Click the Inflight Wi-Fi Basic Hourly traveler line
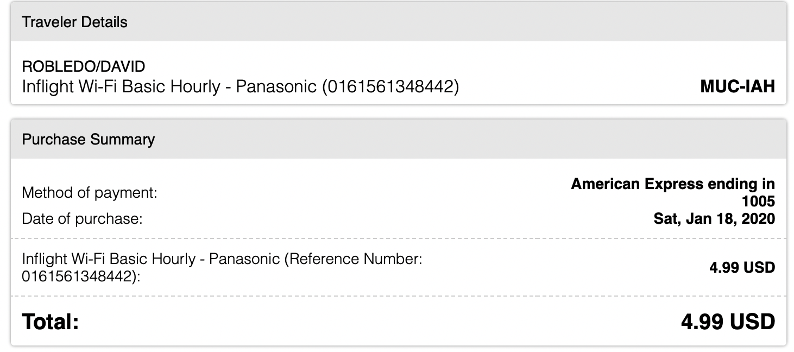The width and height of the screenshot is (794, 352). point(240,87)
